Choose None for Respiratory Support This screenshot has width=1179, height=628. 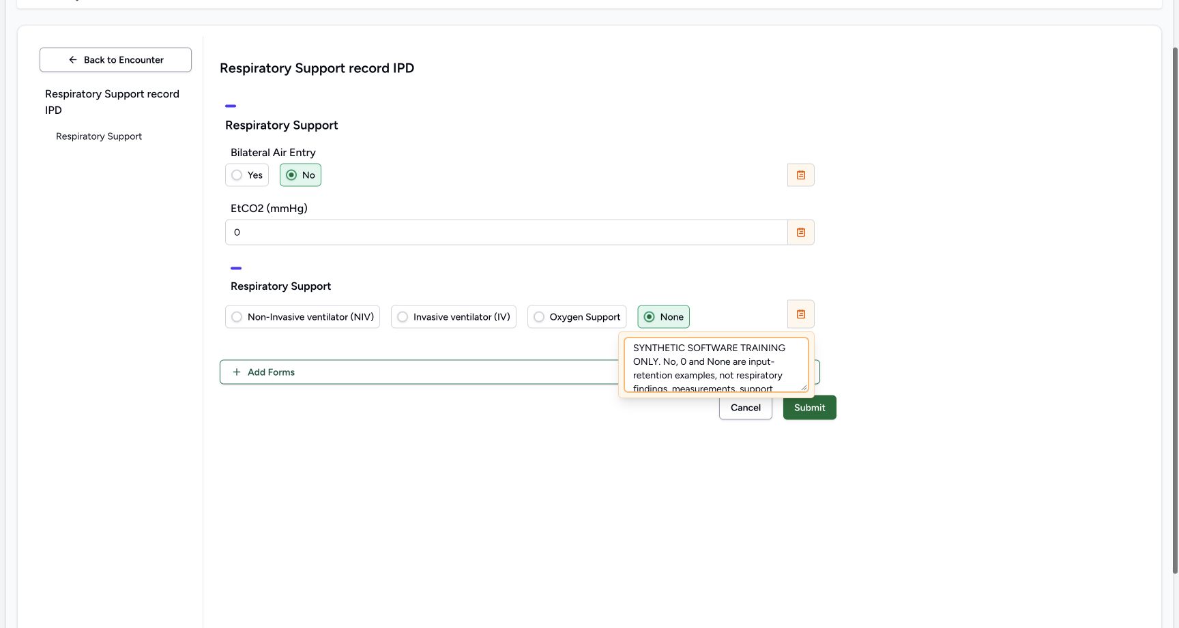[x=664, y=317]
